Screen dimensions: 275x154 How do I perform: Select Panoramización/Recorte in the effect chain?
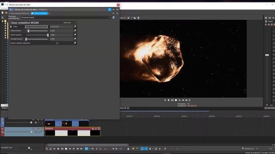pyautogui.click(x=20, y=13)
